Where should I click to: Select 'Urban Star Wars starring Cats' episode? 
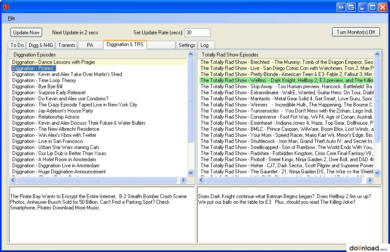(x=56, y=147)
